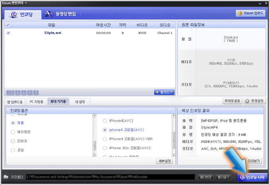Viewport: 270px width, 185px height.
Task: Click the 자막 column header
Action: point(122,25)
